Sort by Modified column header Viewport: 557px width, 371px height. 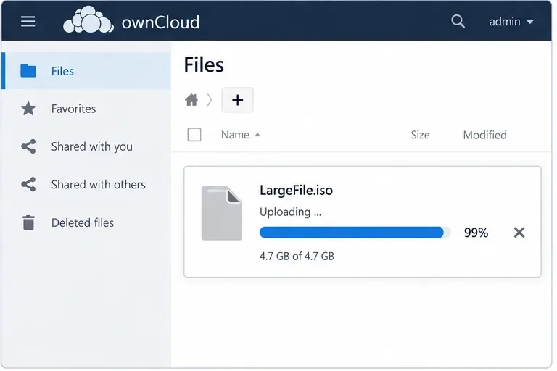[x=484, y=135]
